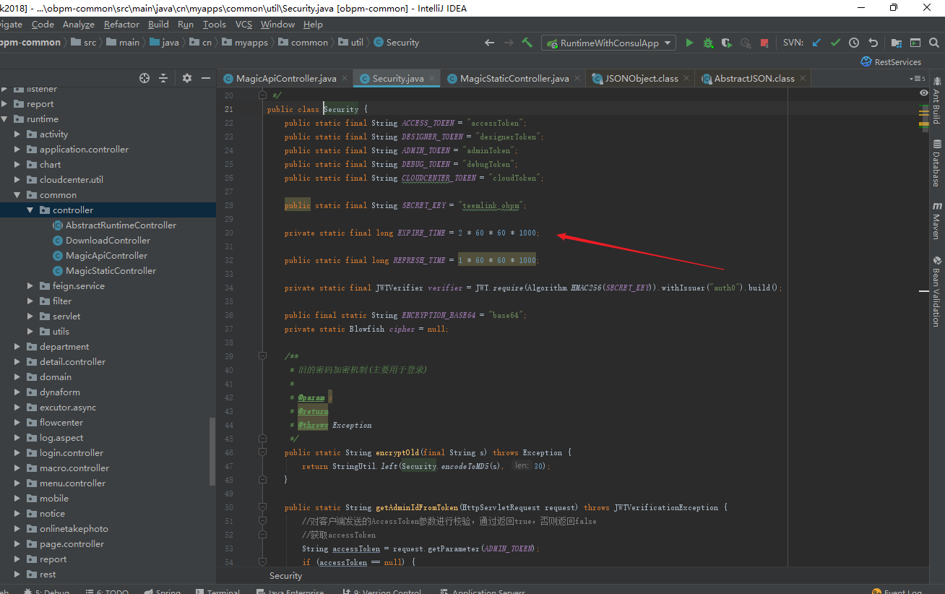The image size is (945, 594).
Task: Open RestServices tool window
Action: [x=891, y=62]
